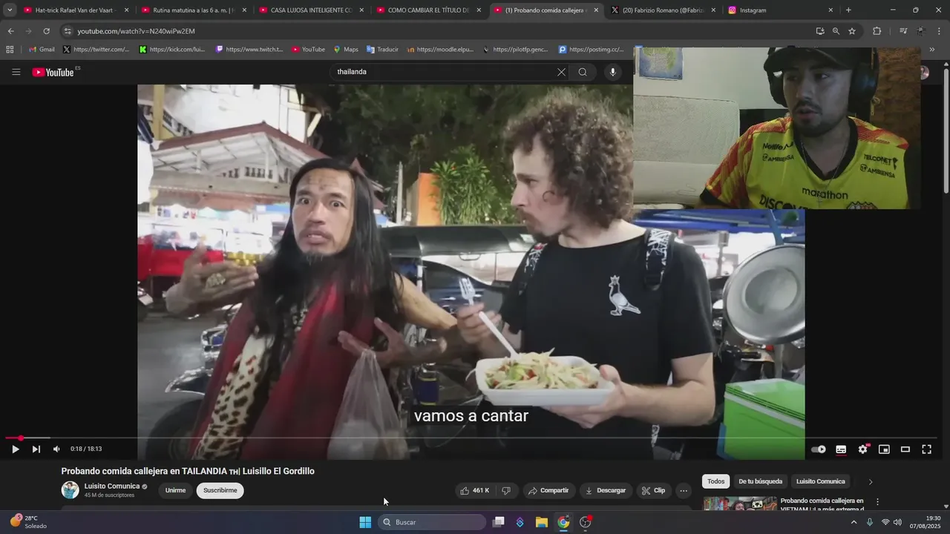Open the VIETNAM street food thumbnail
Screen dimensions: 950x534
tap(740, 504)
